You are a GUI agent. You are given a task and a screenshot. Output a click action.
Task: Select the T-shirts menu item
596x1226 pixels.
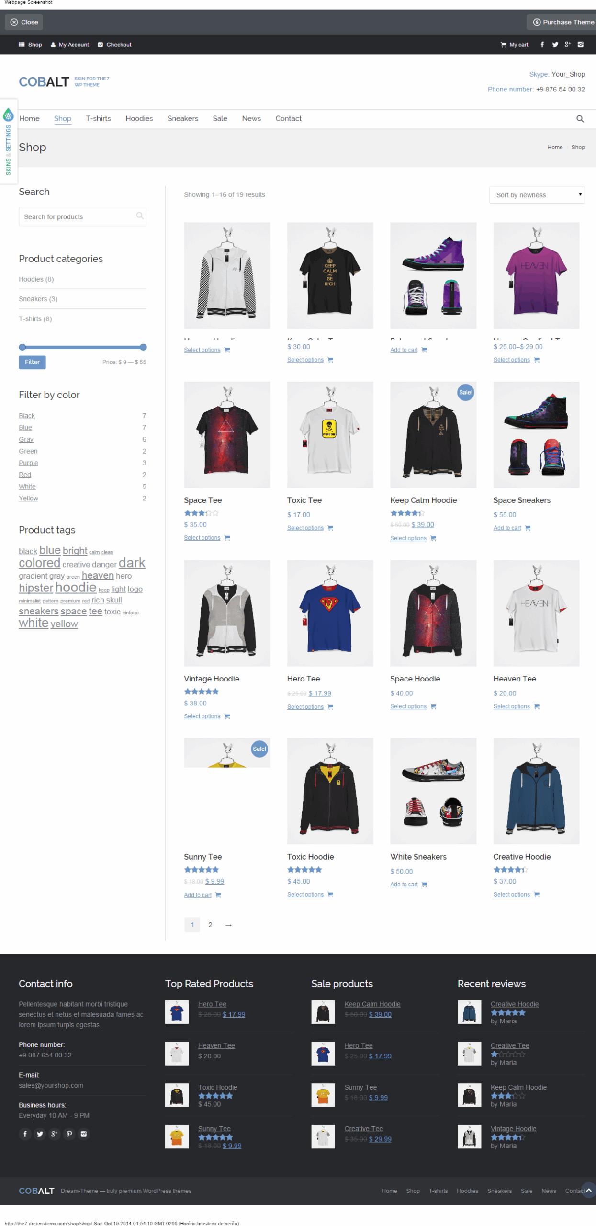[98, 118]
